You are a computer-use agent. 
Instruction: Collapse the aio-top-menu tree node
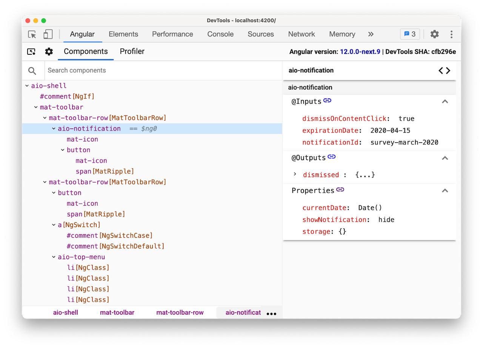(54, 257)
